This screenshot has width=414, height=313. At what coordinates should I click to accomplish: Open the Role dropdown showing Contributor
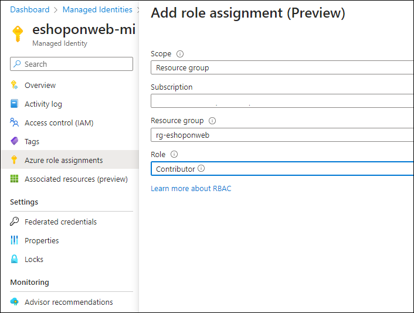[282, 169]
